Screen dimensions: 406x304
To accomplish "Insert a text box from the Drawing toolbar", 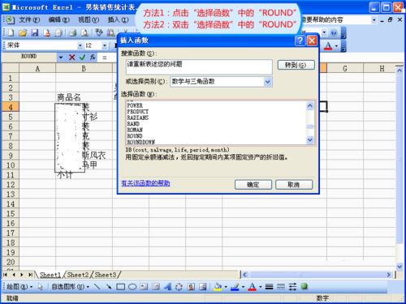I will [x=144, y=287].
